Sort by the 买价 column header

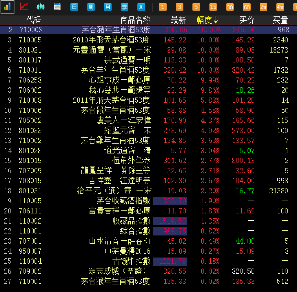pyautogui.click(x=247, y=20)
